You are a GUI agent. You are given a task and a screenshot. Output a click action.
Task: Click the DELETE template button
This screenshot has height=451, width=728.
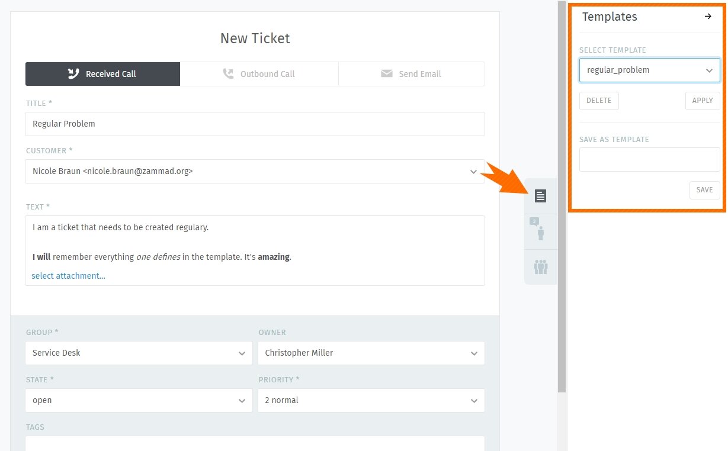(x=598, y=101)
